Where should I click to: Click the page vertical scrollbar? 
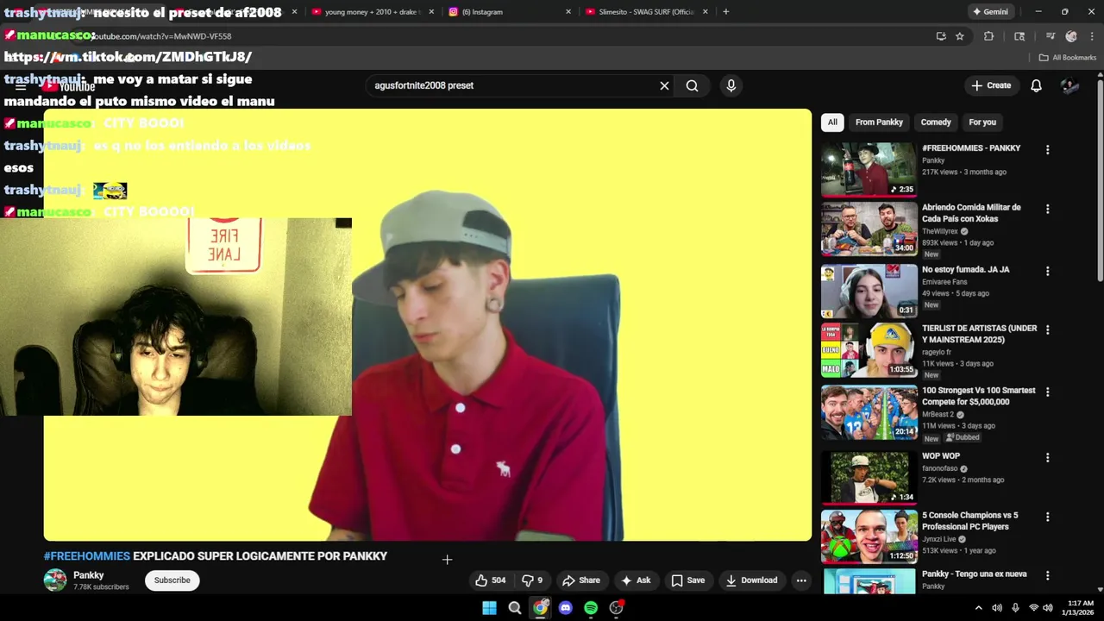[x=1100, y=179]
